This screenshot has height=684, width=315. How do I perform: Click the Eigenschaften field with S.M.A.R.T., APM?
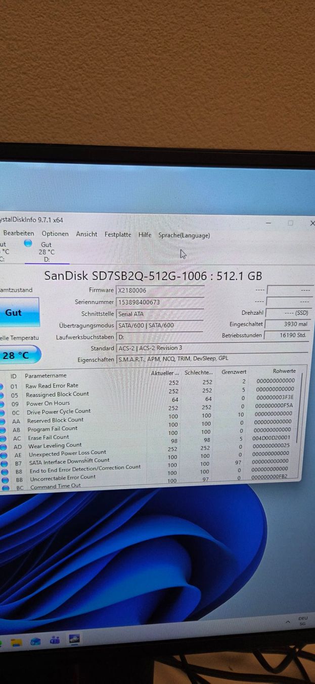212,358
